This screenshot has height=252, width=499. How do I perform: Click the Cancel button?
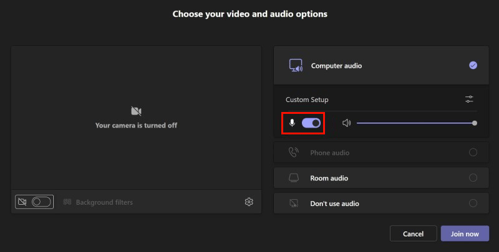(413, 233)
